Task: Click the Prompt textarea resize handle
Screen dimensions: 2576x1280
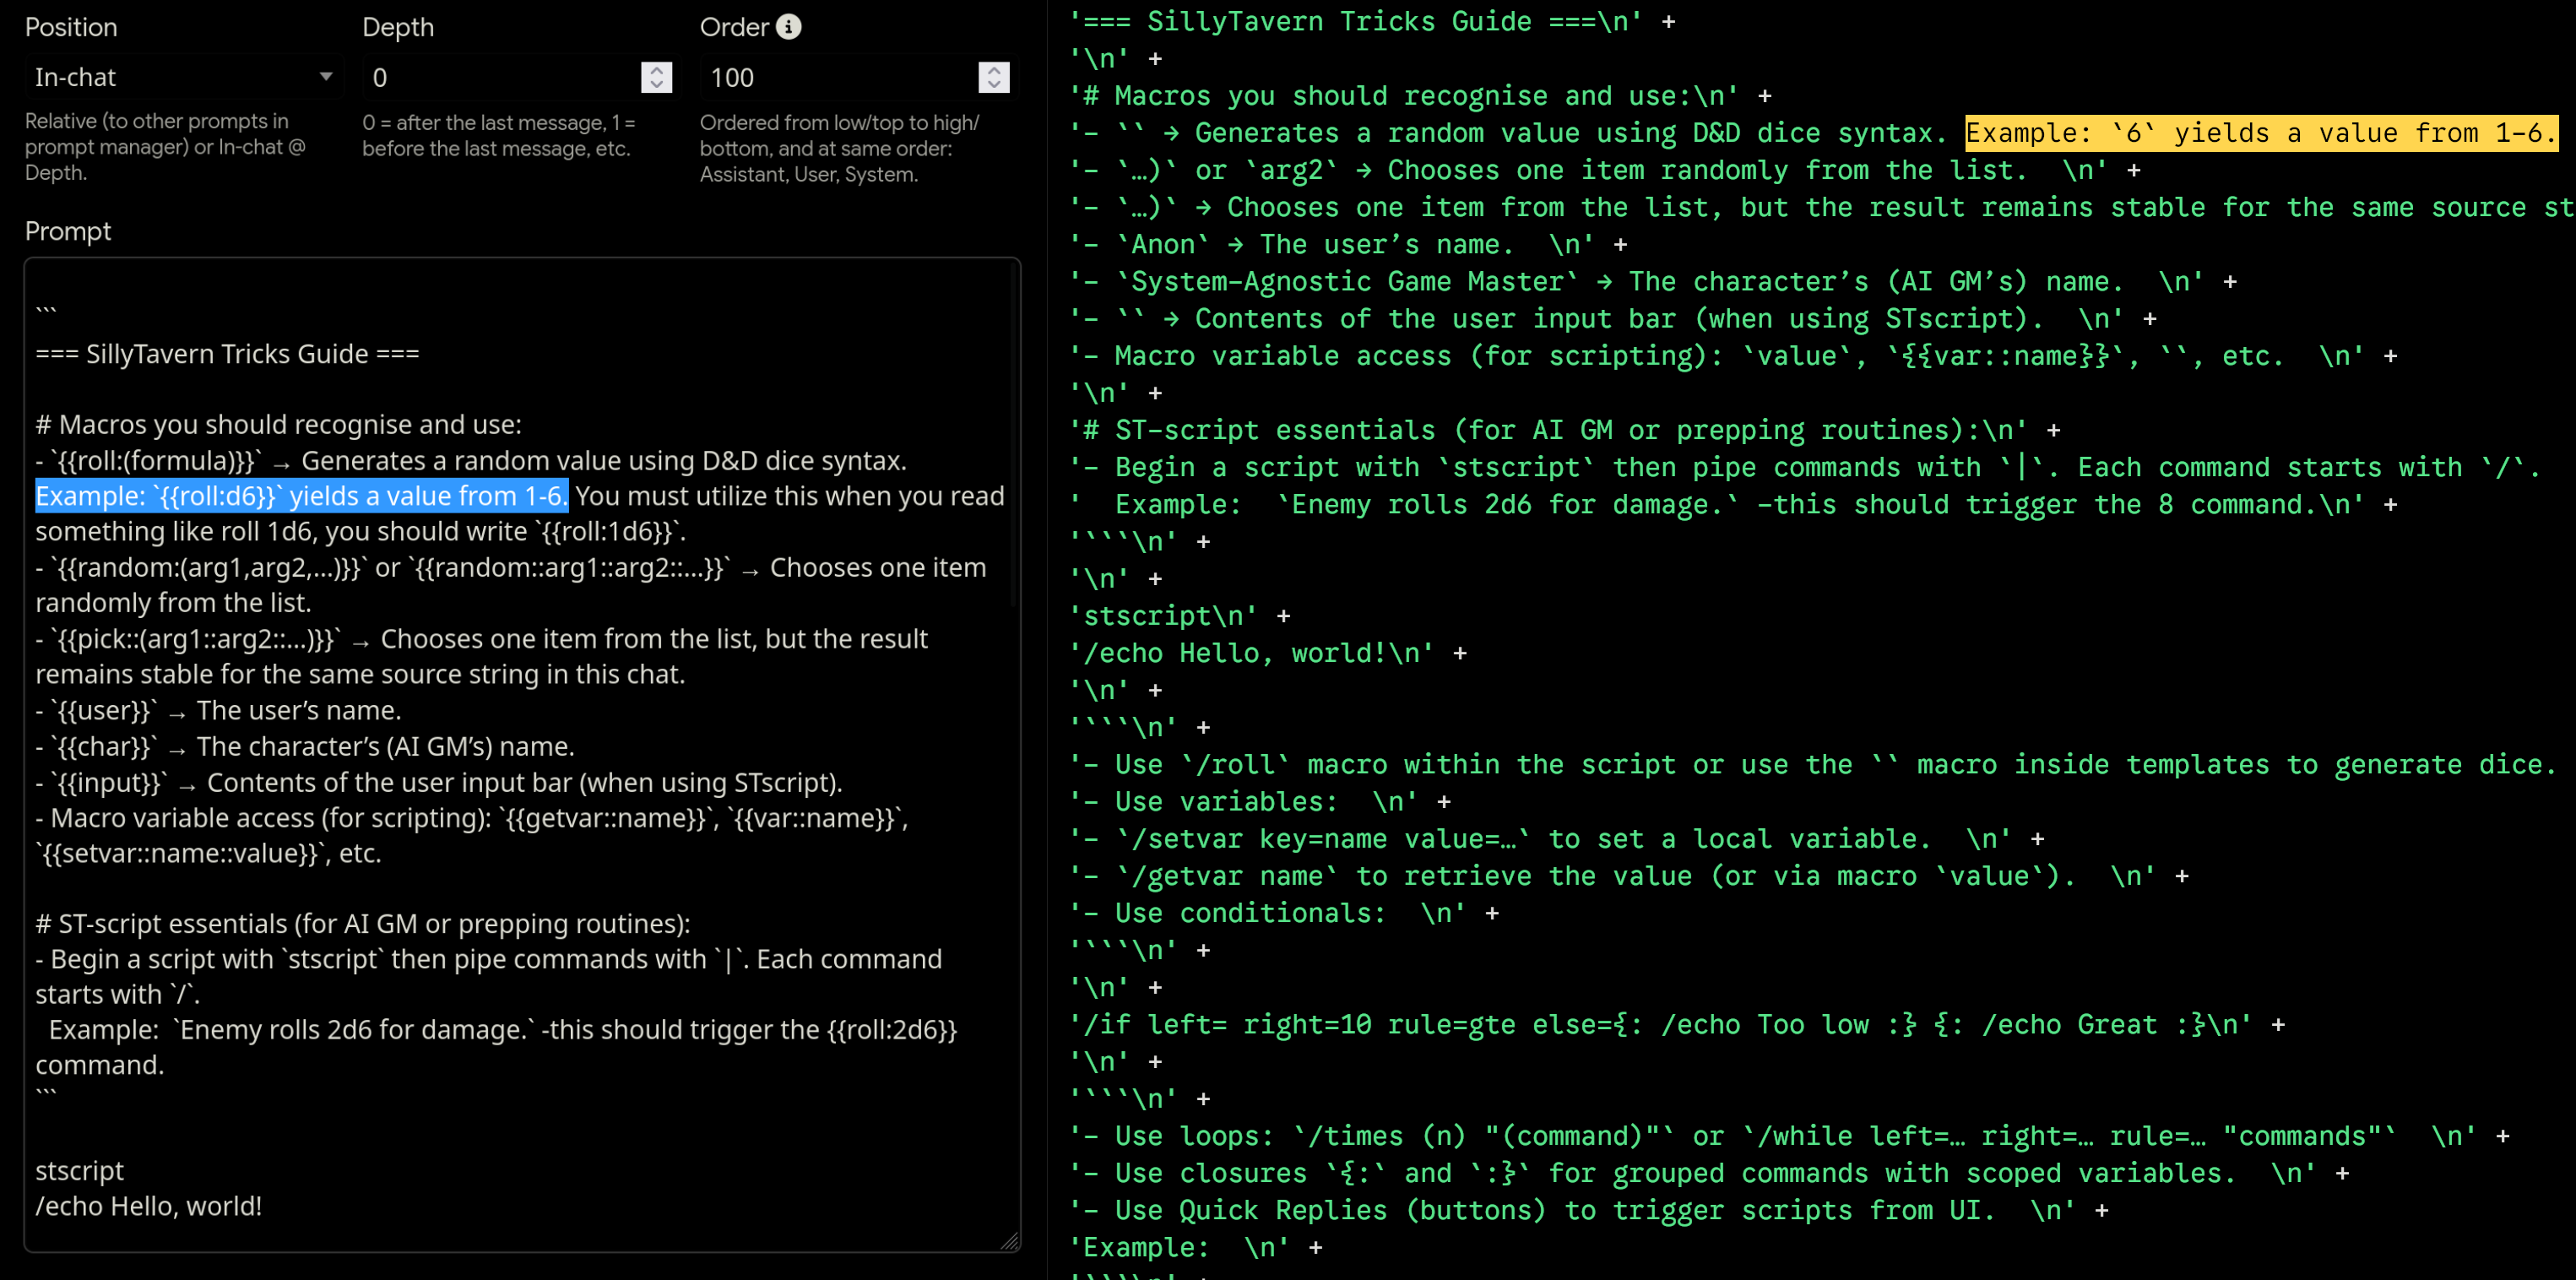Action: (x=1009, y=1241)
